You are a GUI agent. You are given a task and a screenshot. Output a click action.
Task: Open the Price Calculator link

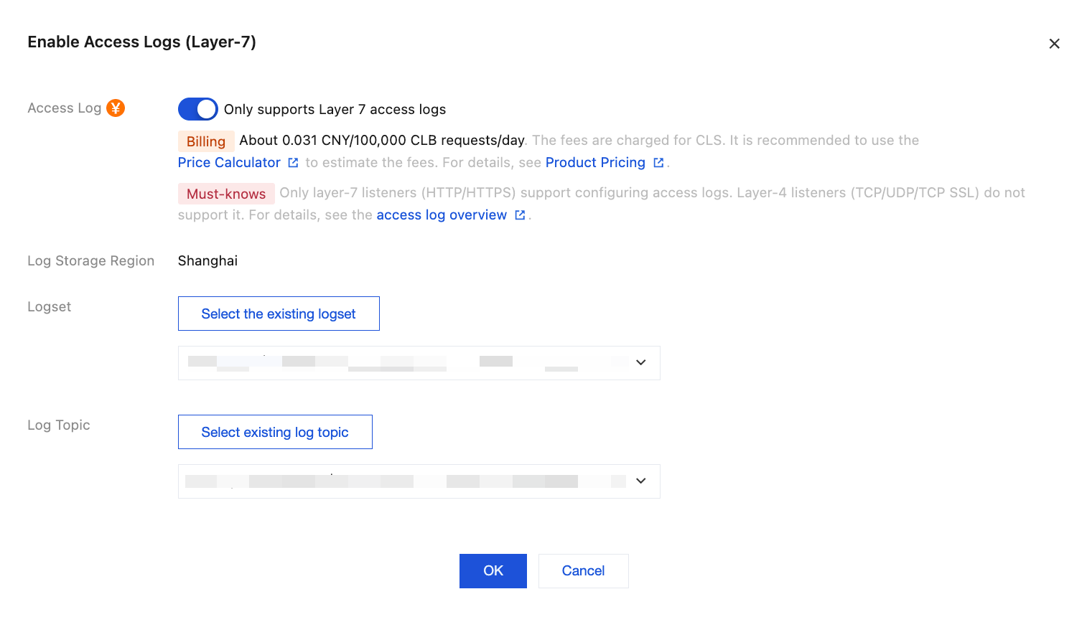(229, 163)
